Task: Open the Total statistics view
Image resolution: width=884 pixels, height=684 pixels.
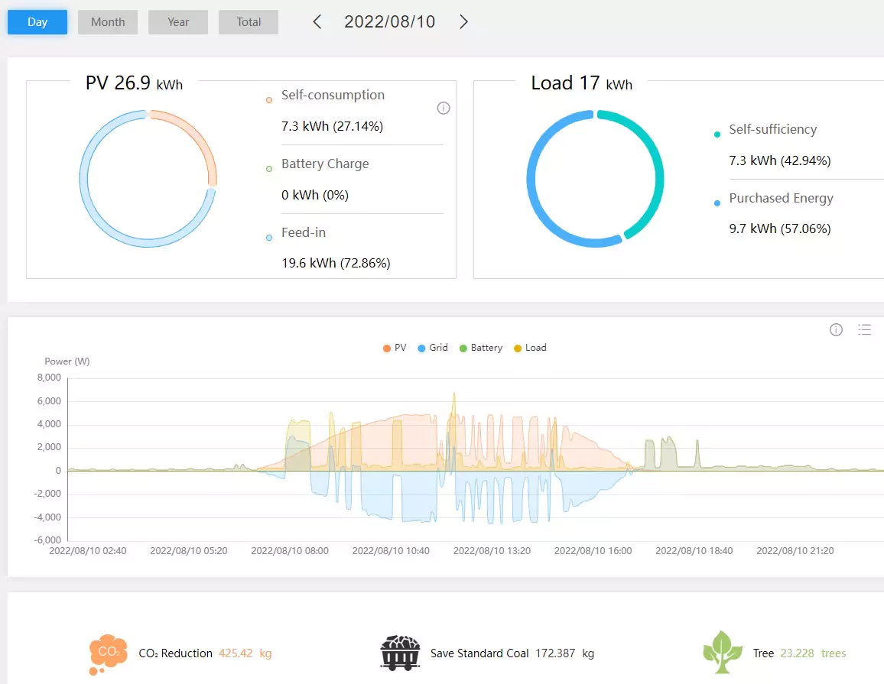Action: point(249,22)
